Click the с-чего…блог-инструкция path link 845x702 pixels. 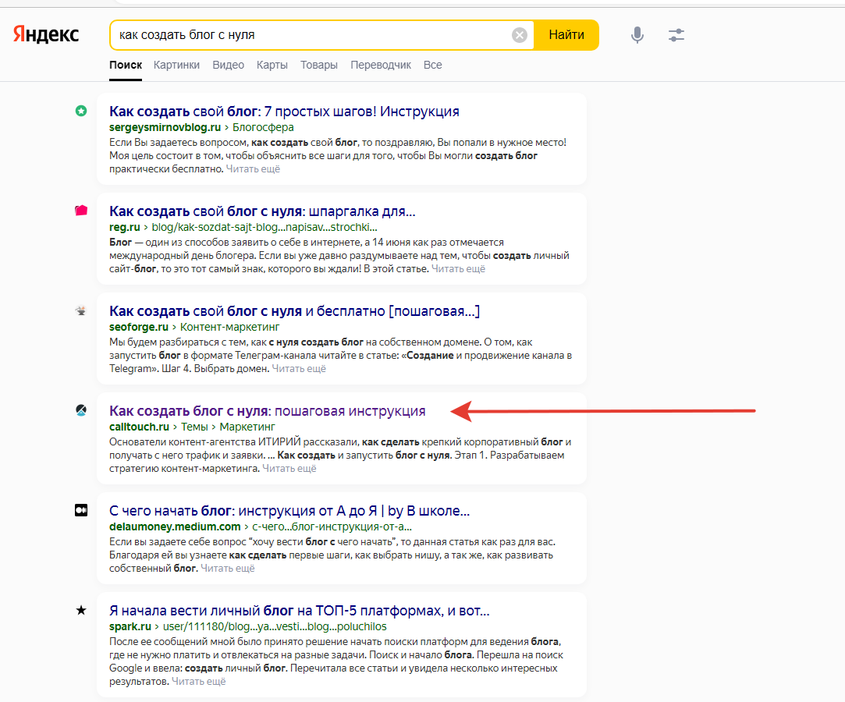pos(332,526)
